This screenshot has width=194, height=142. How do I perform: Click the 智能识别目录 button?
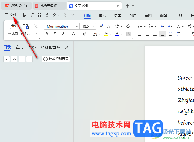coord(56,59)
